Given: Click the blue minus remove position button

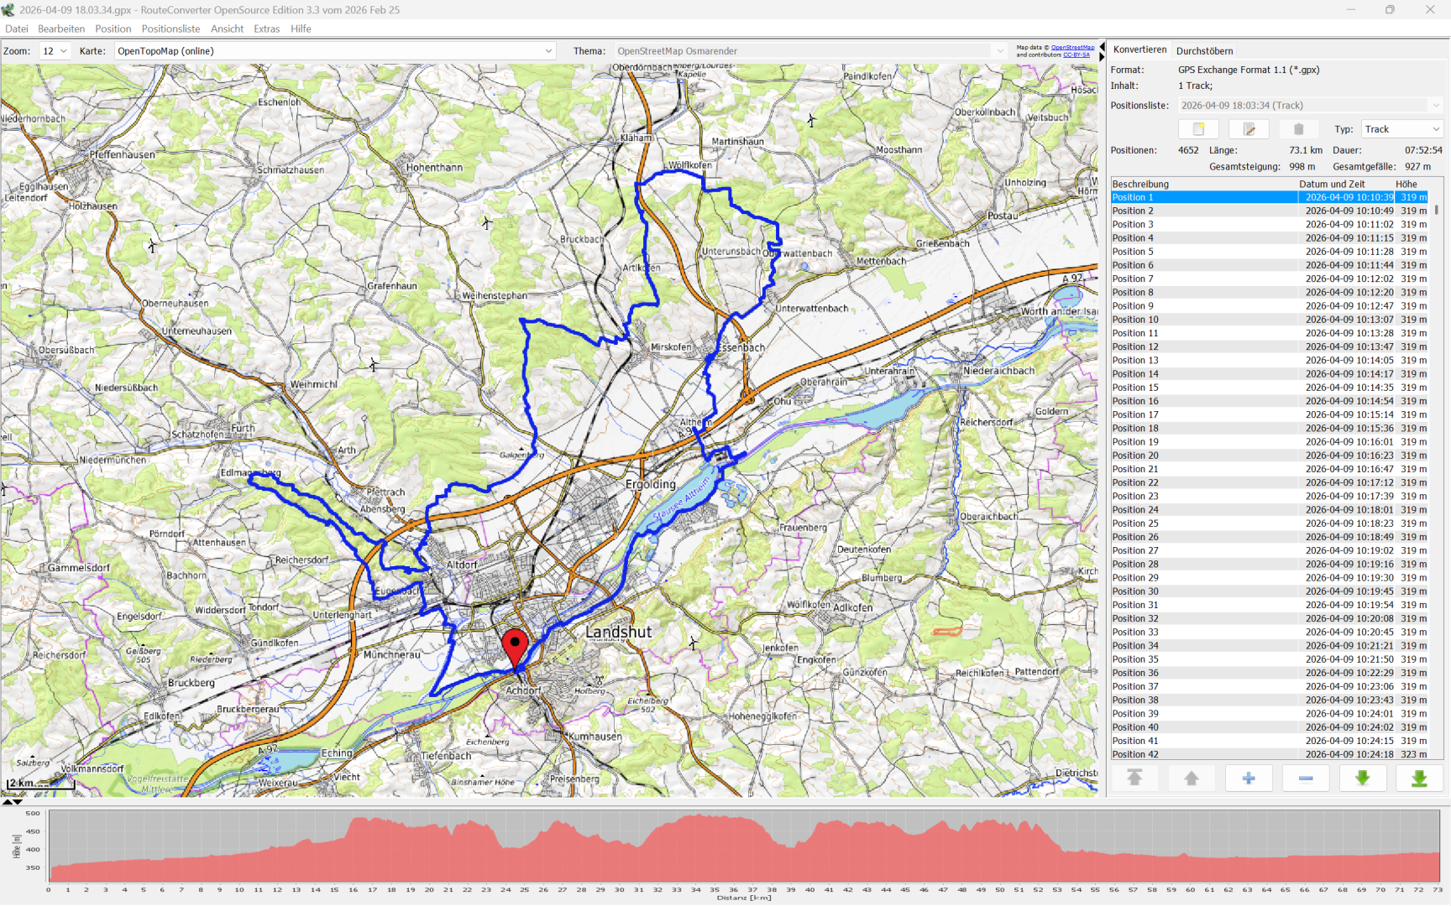Looking at the screenshot, I should [1306, 778].
